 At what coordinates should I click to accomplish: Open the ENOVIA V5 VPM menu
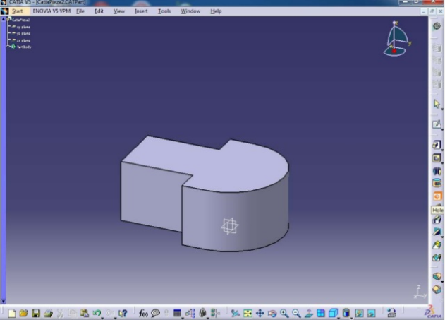tap(51, 11)
